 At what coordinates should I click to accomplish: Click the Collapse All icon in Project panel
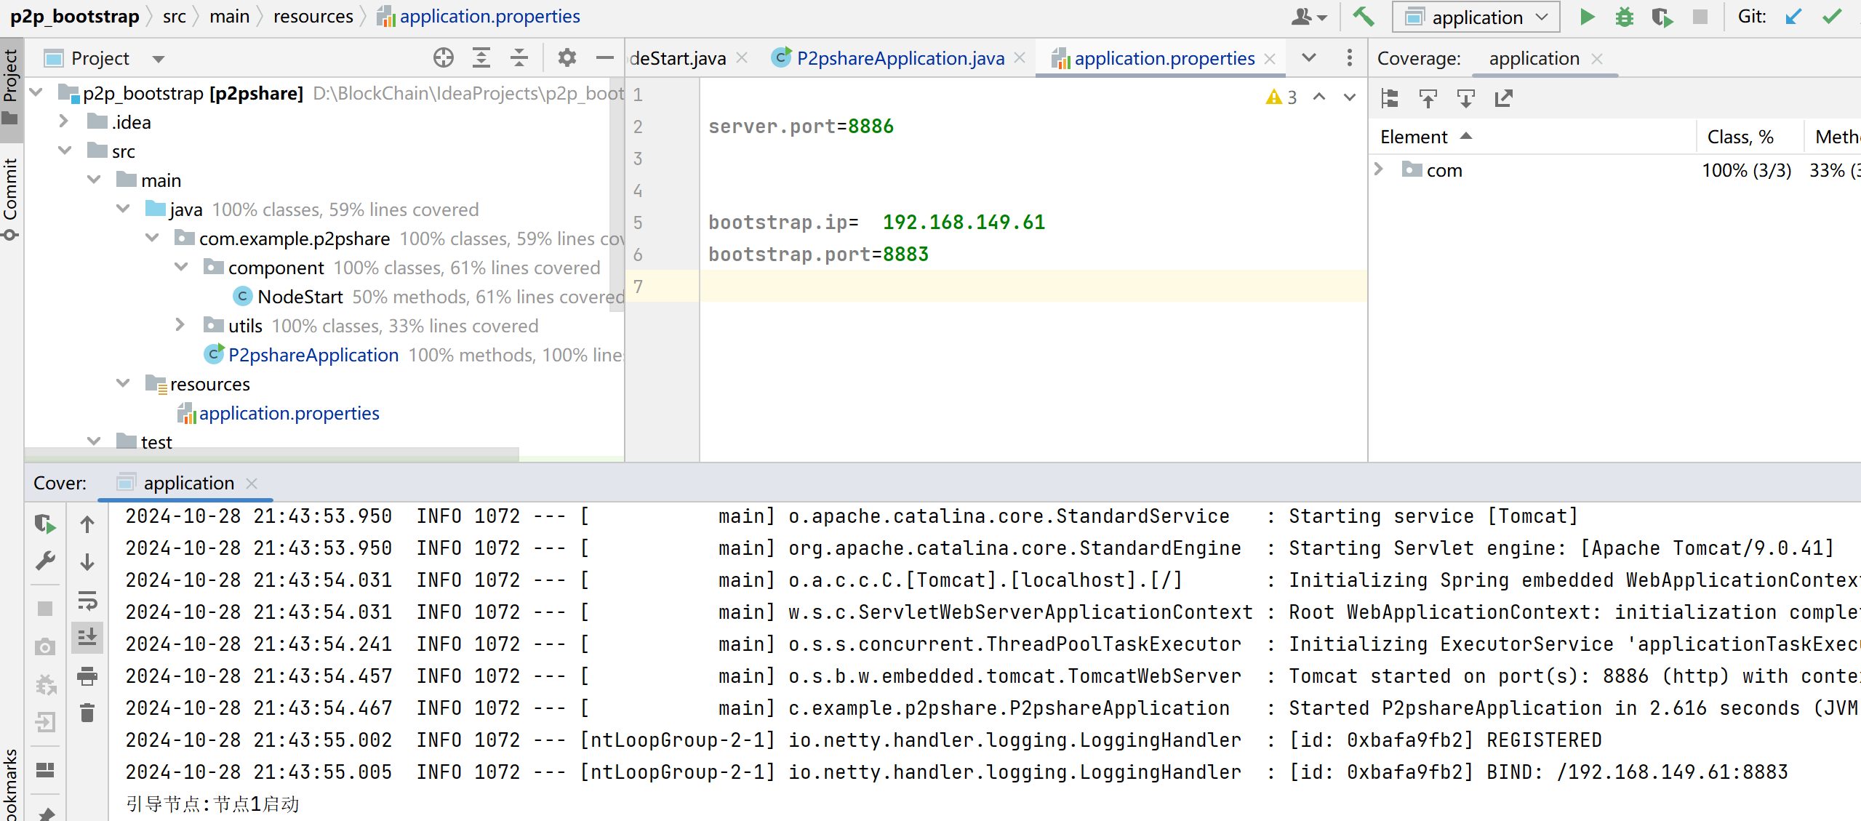click(519, 58)
